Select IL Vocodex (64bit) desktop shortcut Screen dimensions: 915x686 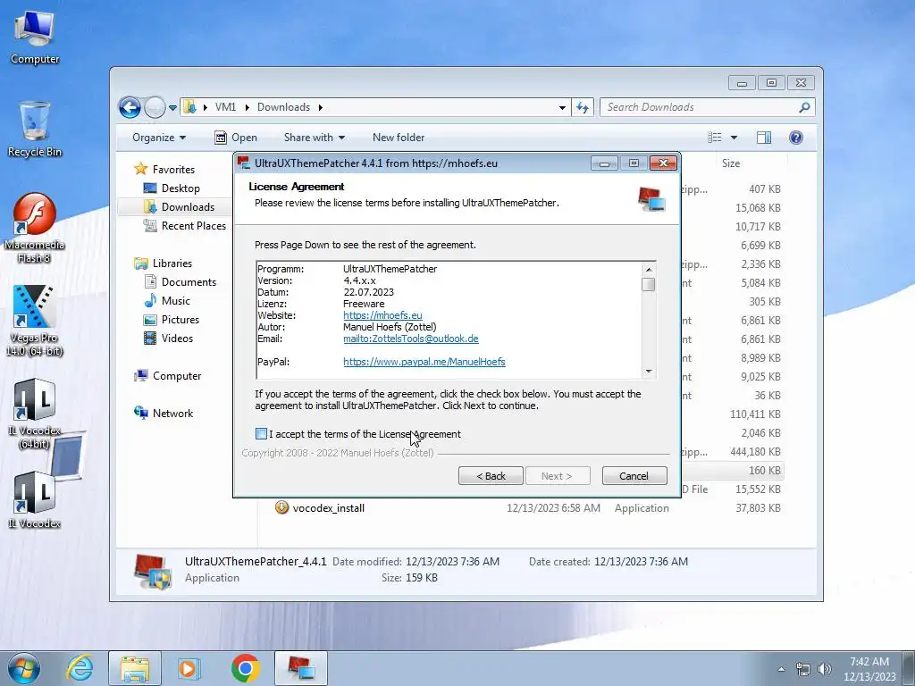click(35, 414)
